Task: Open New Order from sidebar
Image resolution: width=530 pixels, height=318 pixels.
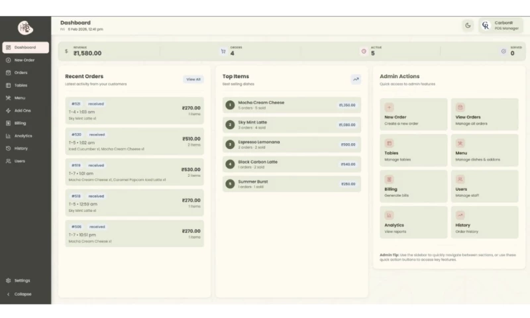Action: [x=26, y=60]
